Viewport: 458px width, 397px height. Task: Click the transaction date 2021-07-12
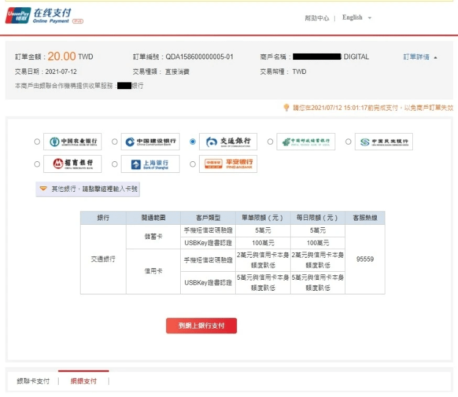pos(61,71)
